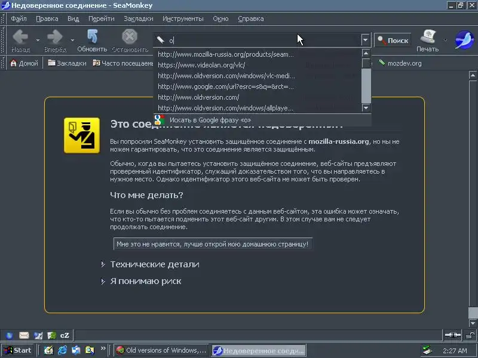Click the Reload (Обновить) toolbar icon
The width and height of the screenshot is (478, 358).
[92, 36]
